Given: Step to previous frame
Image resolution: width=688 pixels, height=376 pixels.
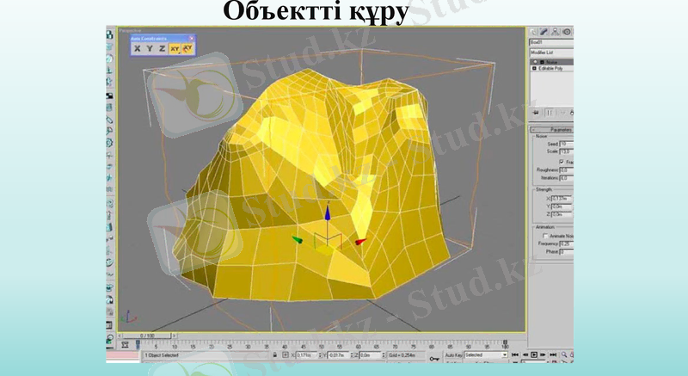Looking at the screenshot, I should tap(525, 354).
